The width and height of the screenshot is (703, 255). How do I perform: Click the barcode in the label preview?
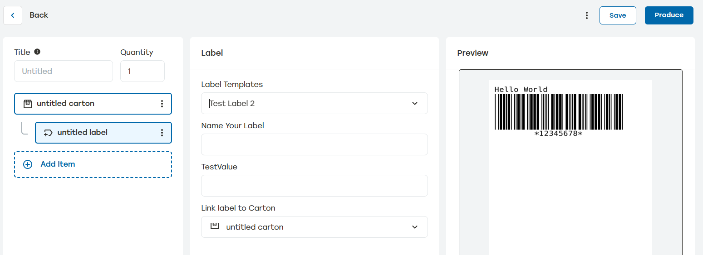(559, 112)
